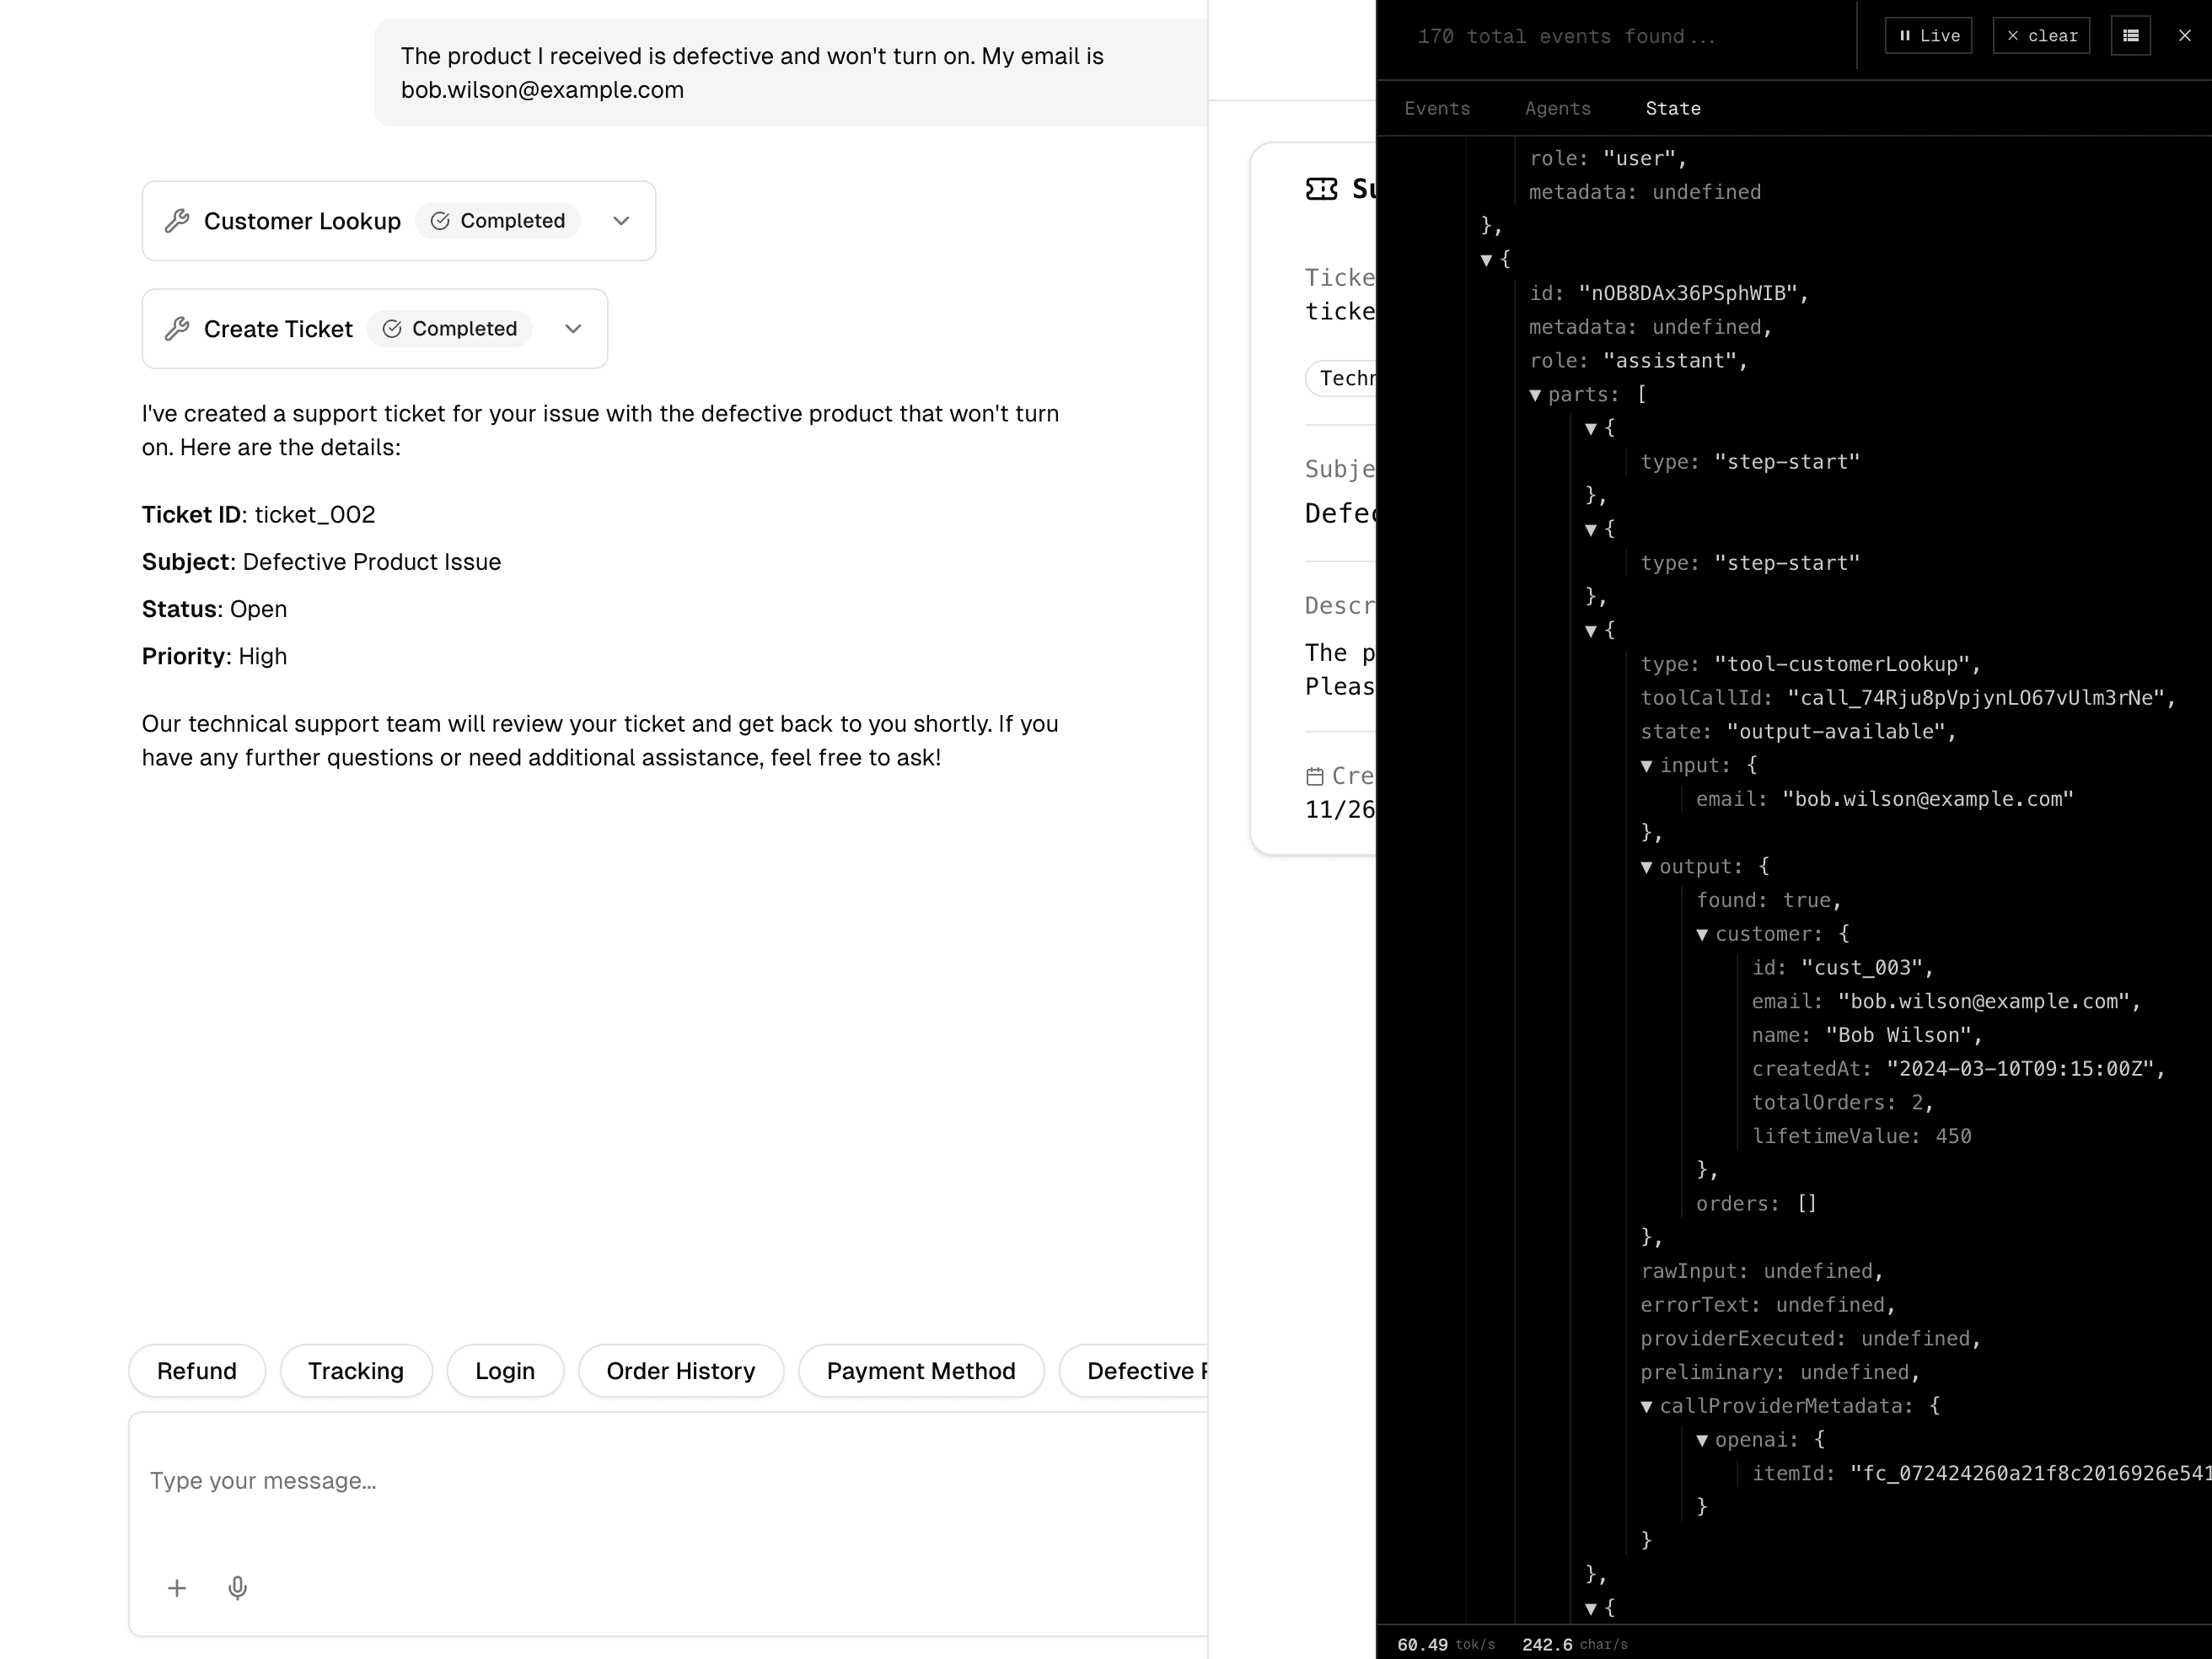
Task: Click the calendar icon in ticket card
Action: 1315,776
